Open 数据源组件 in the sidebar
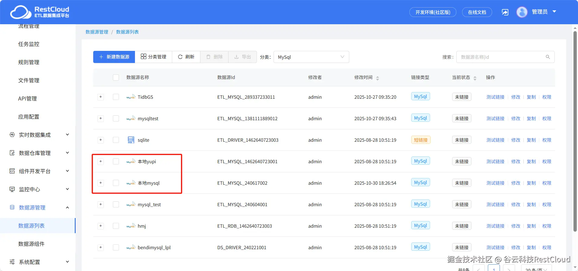The height and width of the screenshot is (271, 578). [31, 244]
